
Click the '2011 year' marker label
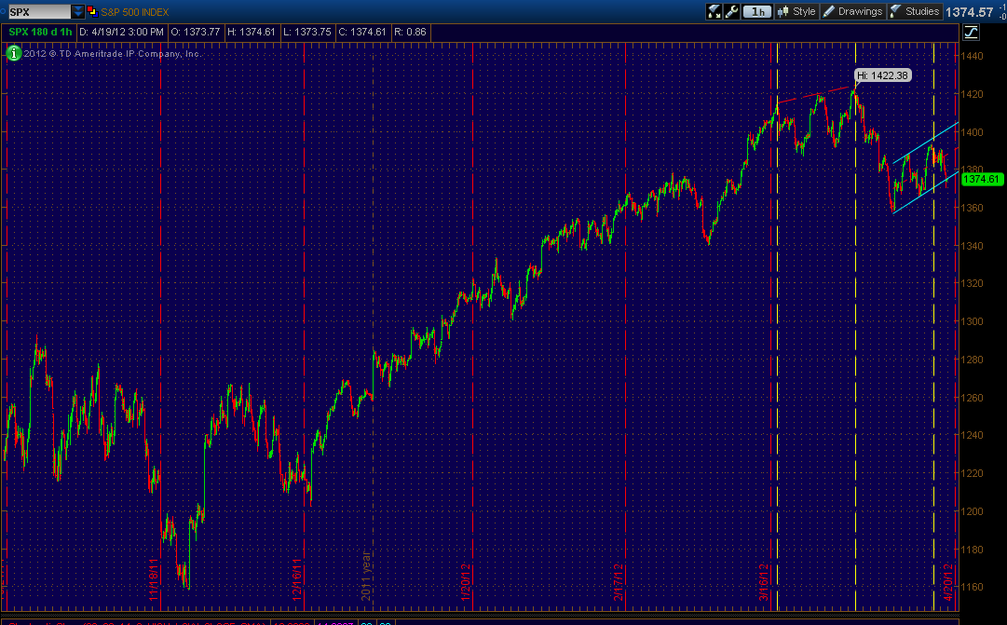(366, 576)
